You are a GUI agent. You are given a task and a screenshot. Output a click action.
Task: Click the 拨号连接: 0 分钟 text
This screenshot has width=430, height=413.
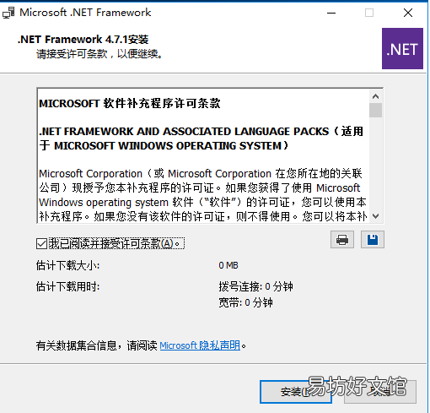255,286
